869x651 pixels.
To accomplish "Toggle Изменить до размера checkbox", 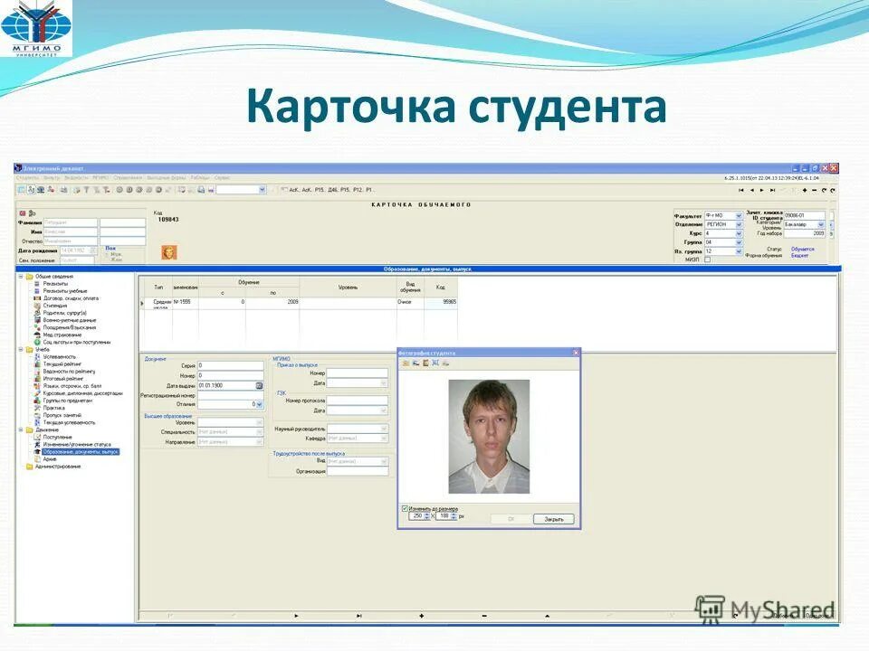I will point(405,508).
